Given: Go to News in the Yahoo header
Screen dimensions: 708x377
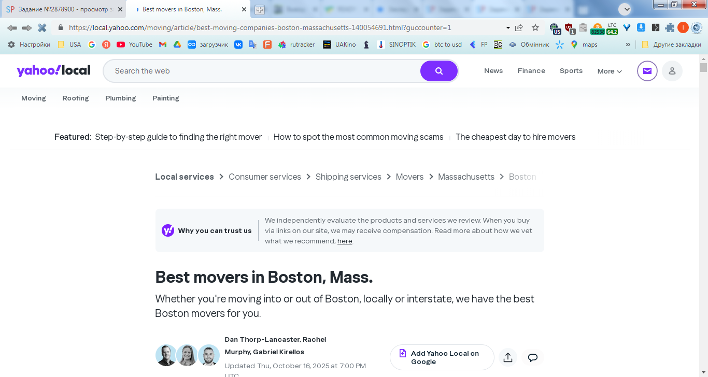Looking at the screenshot, I should click(x=493, y=71).
